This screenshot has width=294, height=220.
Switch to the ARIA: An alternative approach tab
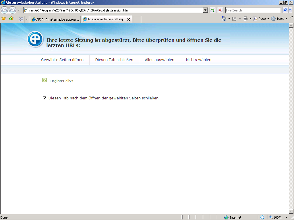click(55, 19)
